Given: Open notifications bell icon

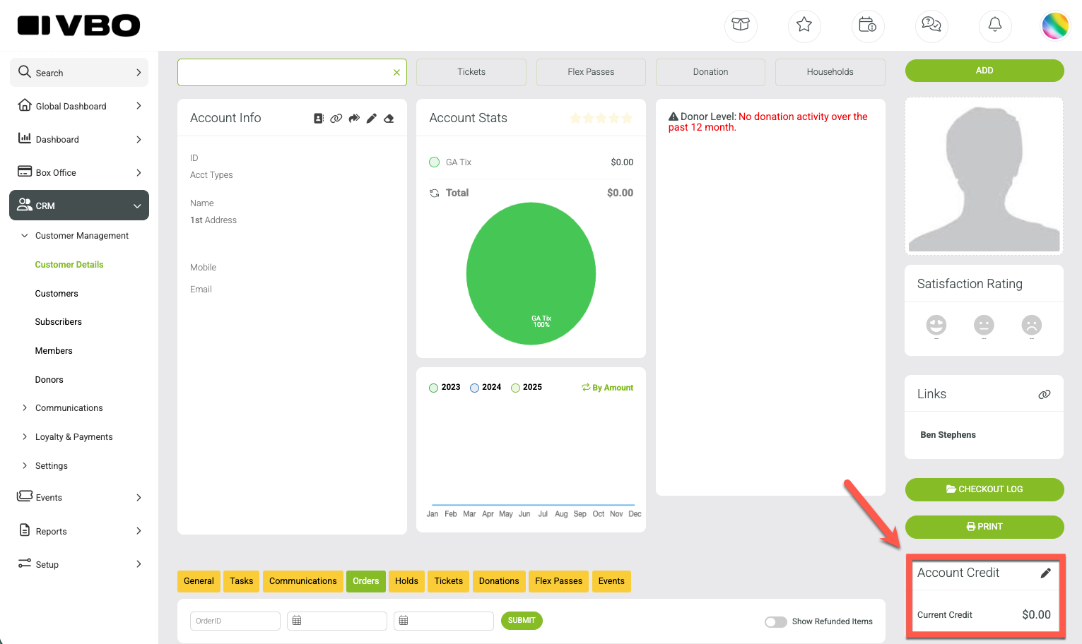Looking at the screenshot, I should (995, 25).
